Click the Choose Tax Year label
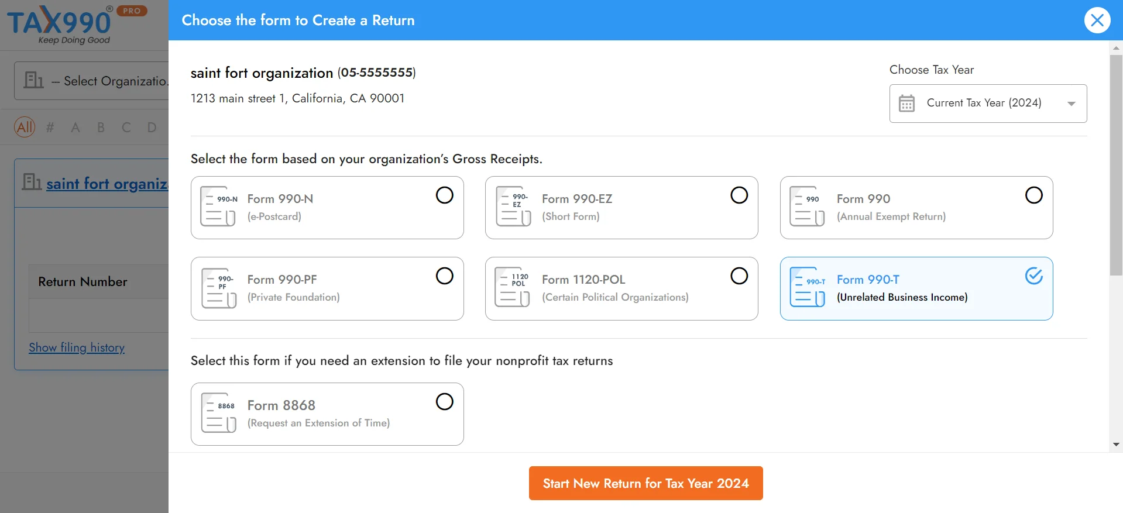This screenshot has height=513, width=1123. pos(932,70)
